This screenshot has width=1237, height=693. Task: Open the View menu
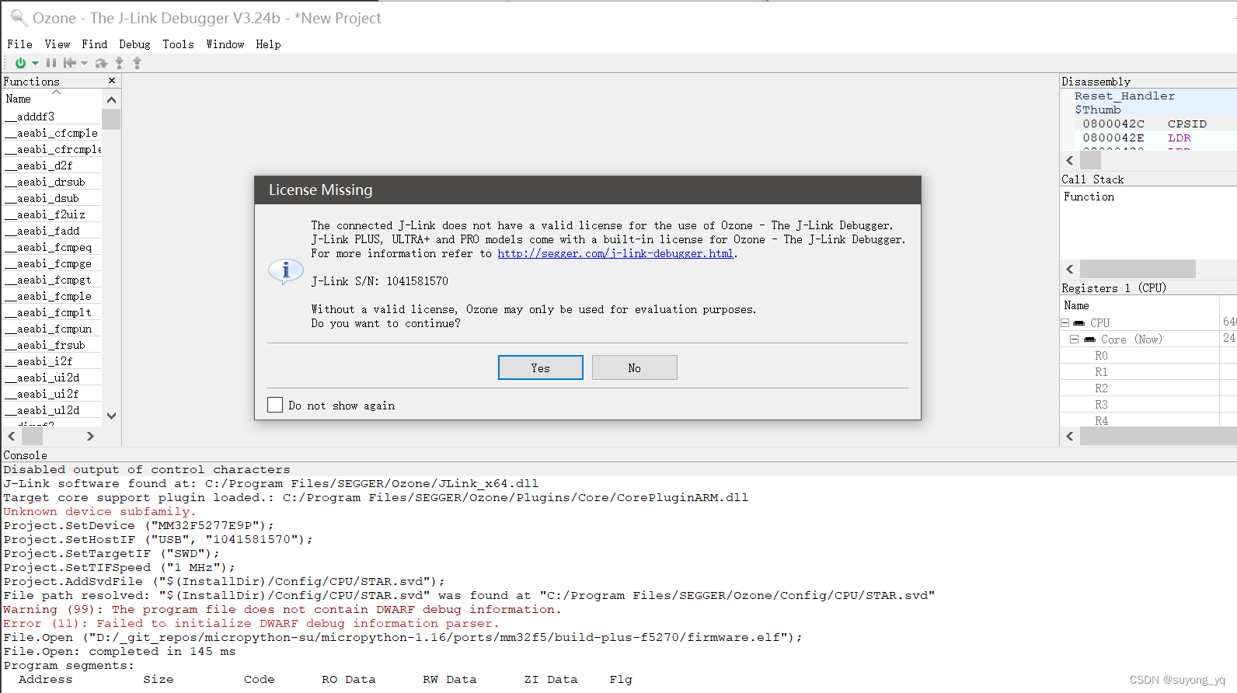click(x=57, y=44)
